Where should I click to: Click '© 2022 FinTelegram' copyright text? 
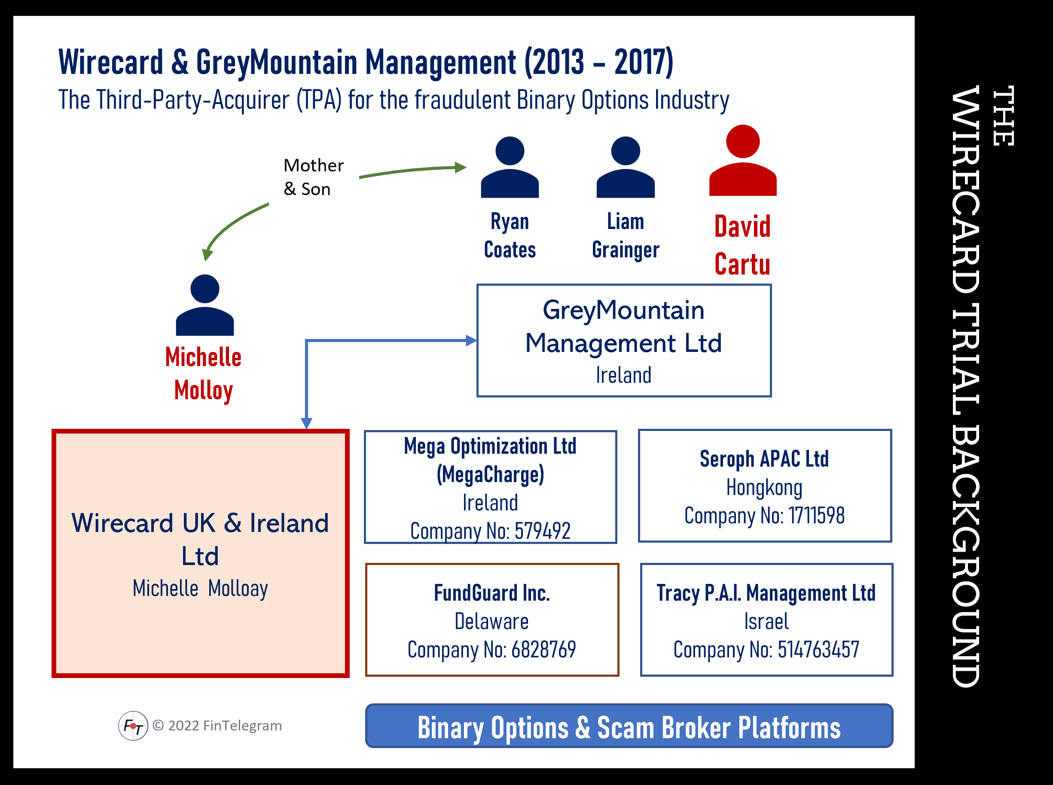[217, 726]
